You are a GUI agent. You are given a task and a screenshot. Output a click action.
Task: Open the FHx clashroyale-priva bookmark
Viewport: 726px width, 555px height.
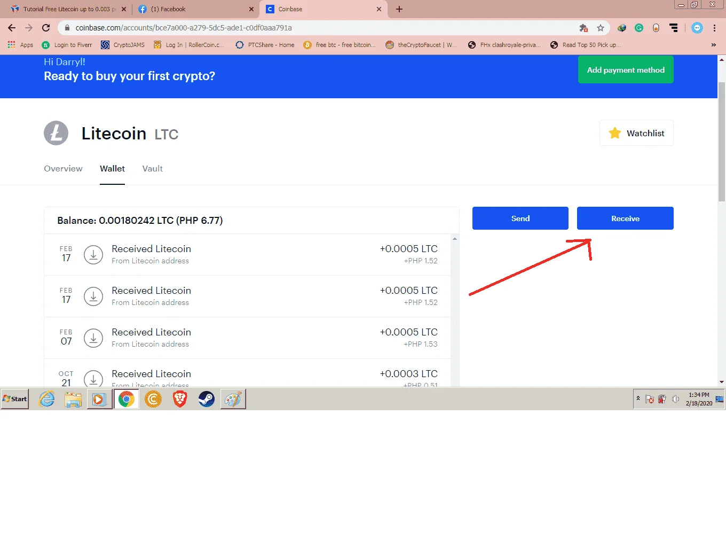[x=504, y=45]
